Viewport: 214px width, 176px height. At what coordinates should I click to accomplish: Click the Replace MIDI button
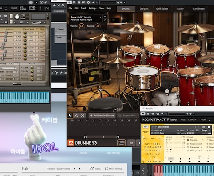coord(128,115)
